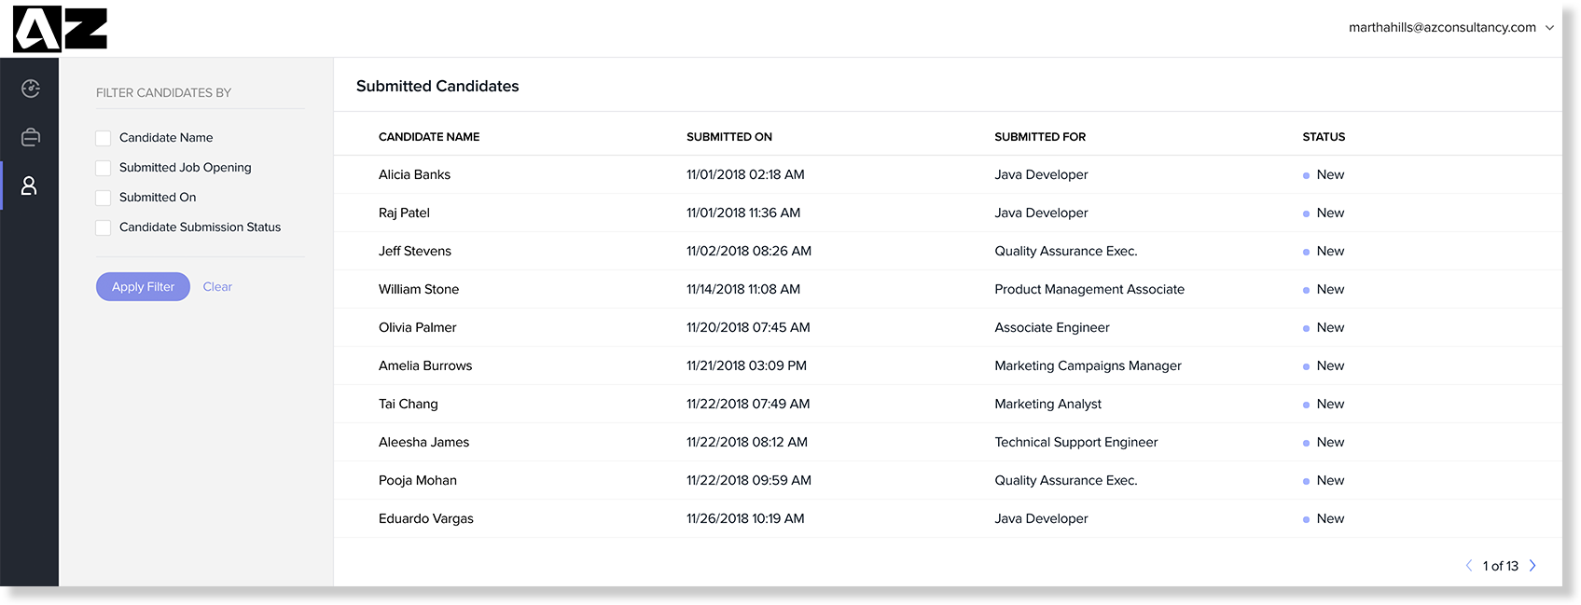Image resolution: width=1581 pixels, height=605 pixels.
Task: Click New status in Eduardo Vargas row
Action: coord(1324,518)
